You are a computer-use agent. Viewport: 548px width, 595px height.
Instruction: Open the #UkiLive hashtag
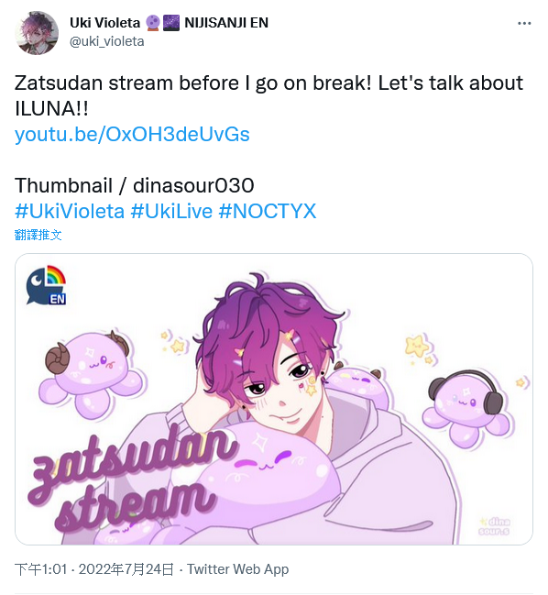coord(171,211)
